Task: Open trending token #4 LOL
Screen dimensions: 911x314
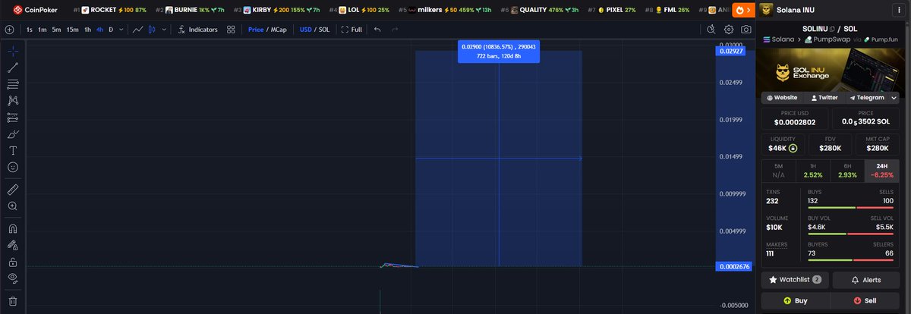Action: tap(359, 10)
